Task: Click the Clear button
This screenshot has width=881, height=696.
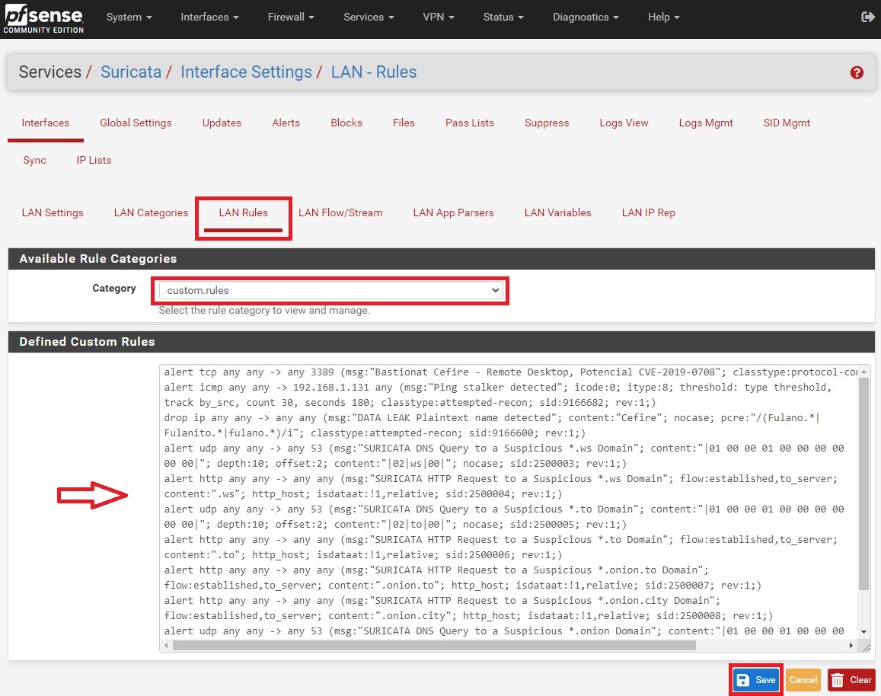Action: tap(851, 680)
